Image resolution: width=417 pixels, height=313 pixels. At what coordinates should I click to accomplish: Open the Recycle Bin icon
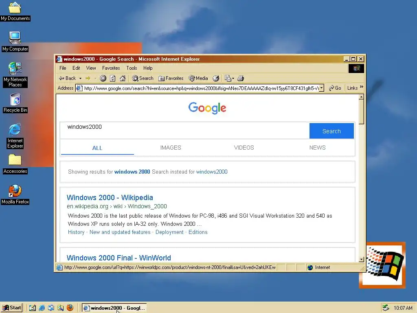coord(15,103)
